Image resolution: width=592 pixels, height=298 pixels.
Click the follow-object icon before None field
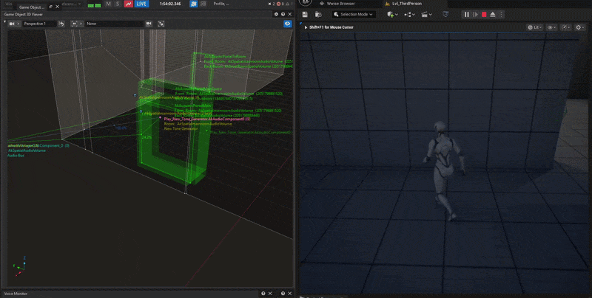tap(75, 24)
